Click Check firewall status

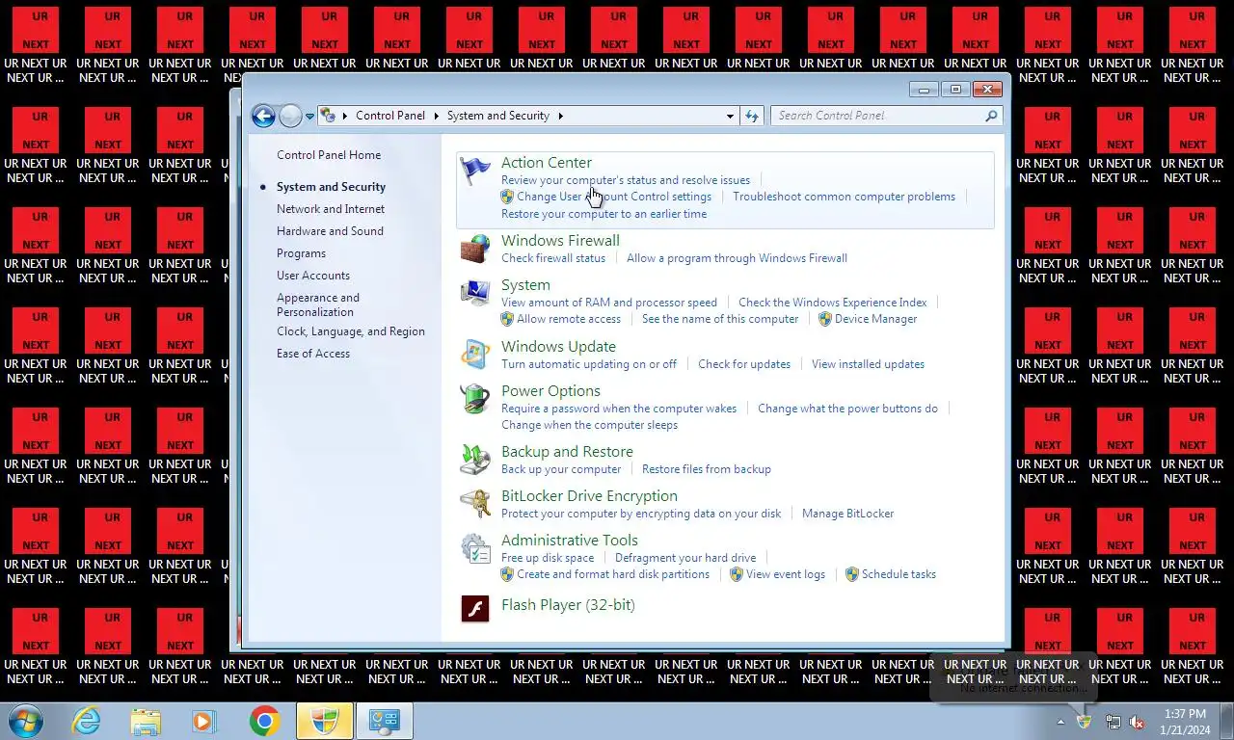tap(553, 258)
